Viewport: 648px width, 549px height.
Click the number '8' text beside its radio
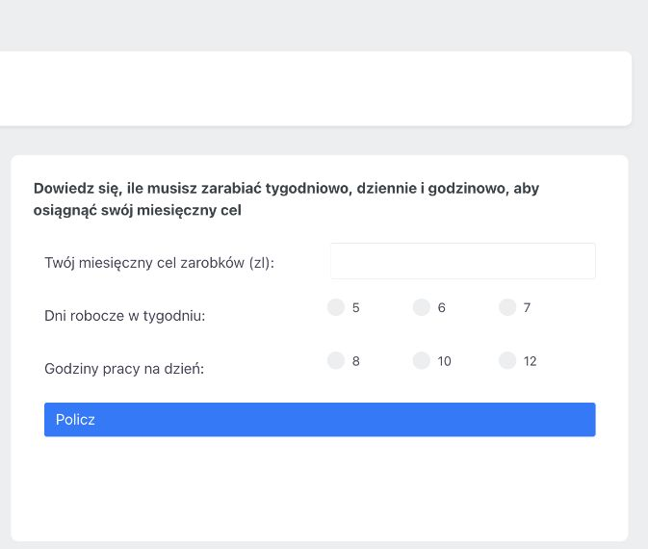click(356, 361)
